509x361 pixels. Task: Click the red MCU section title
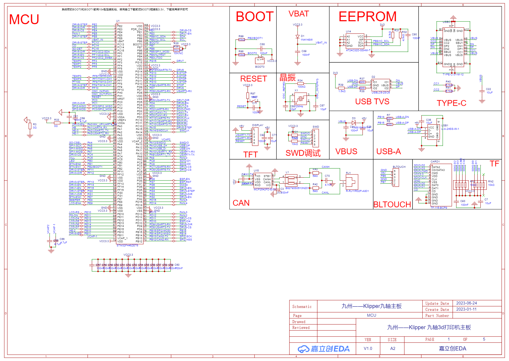24,19
